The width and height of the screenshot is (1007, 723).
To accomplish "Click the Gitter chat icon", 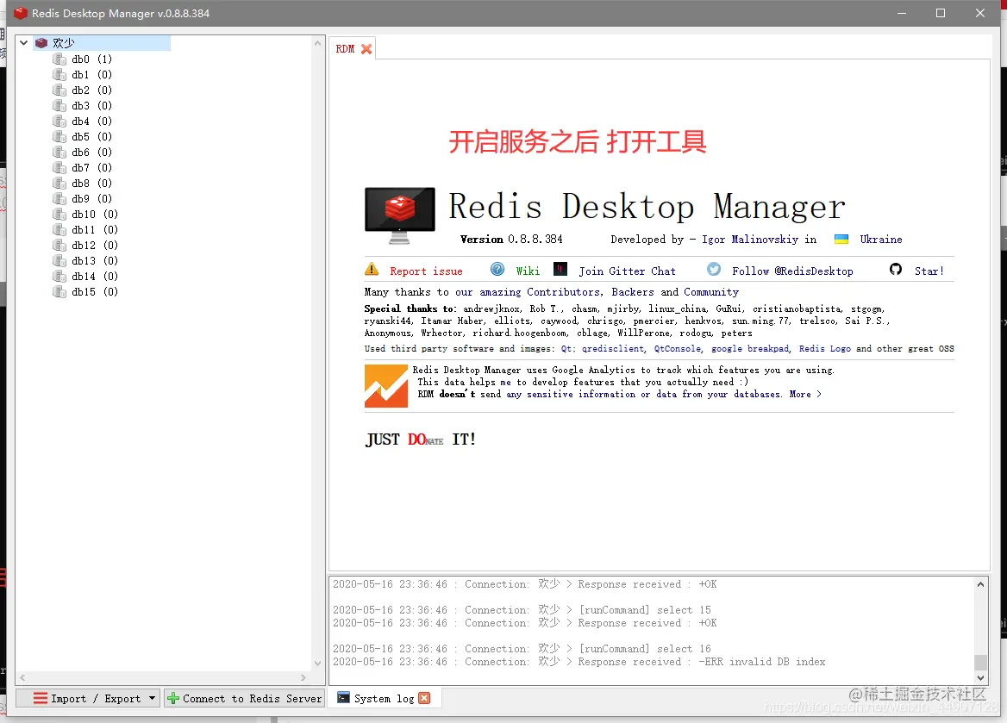I will point(560,269).
